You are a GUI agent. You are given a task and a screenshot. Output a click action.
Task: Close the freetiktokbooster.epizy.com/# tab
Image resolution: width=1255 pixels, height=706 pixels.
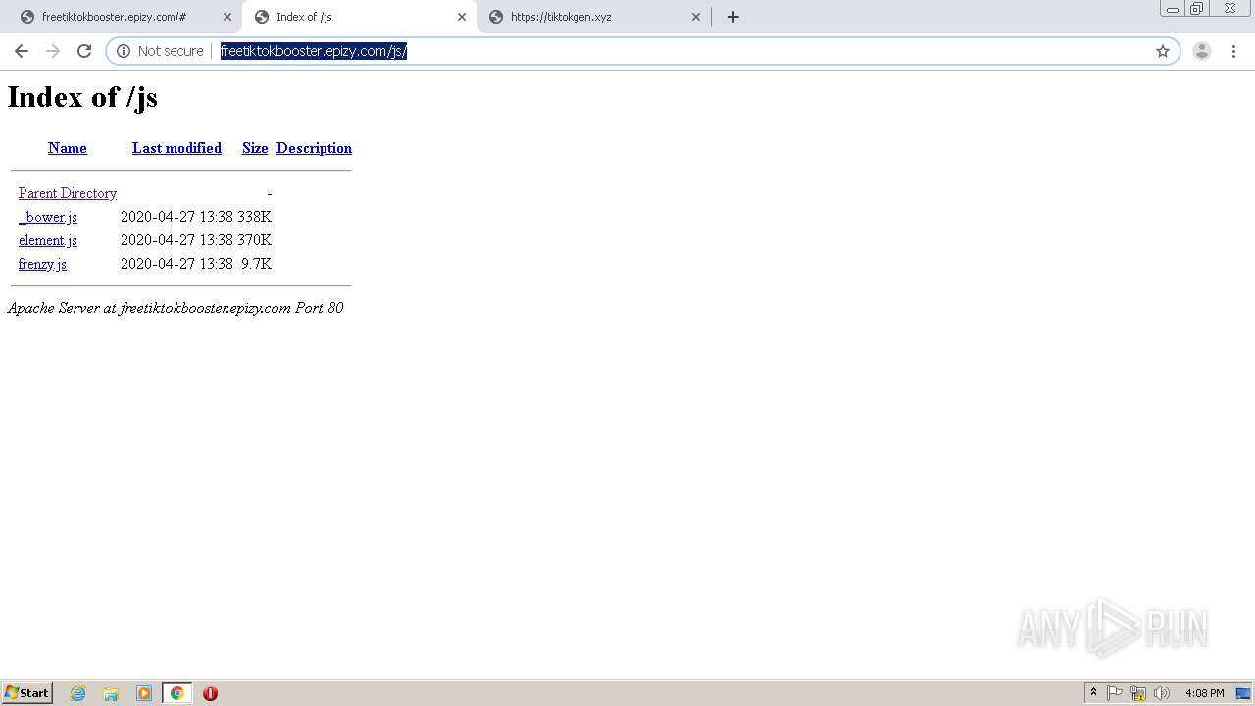(227, 17)
